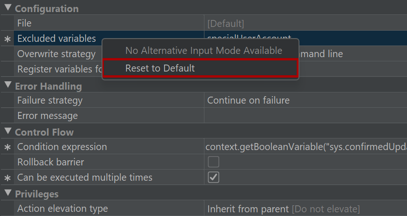The height and width of the screenshot is (216, 407).
Task: Edit the Condition expression value field
Action: coord(305,146)
